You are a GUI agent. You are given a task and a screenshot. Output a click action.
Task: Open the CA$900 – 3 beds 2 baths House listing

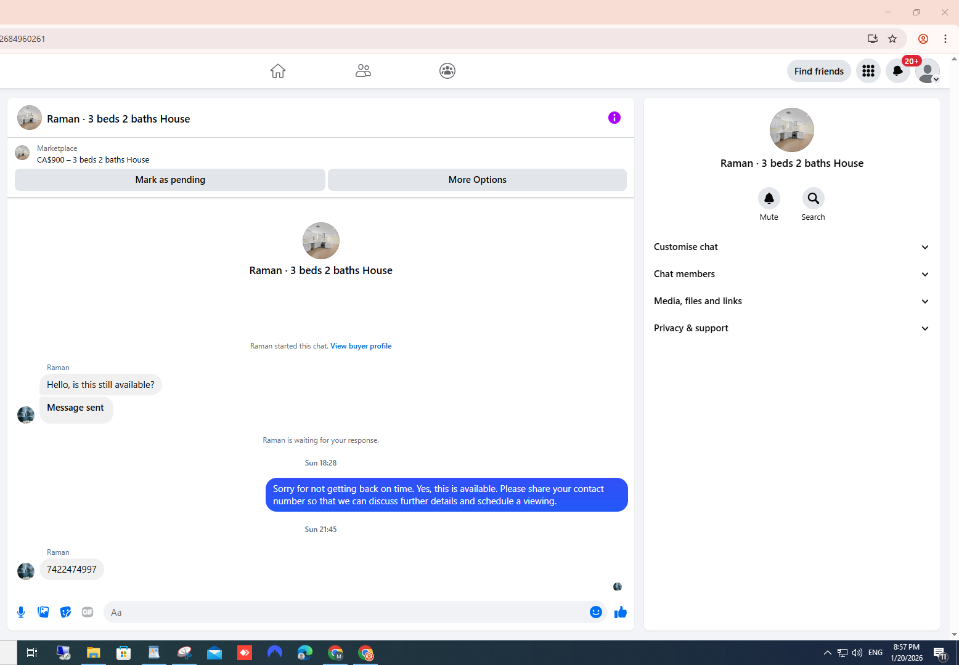pos(93,159)
